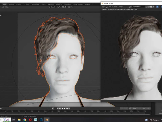Open the View menu in Render window

coord(116,7)
